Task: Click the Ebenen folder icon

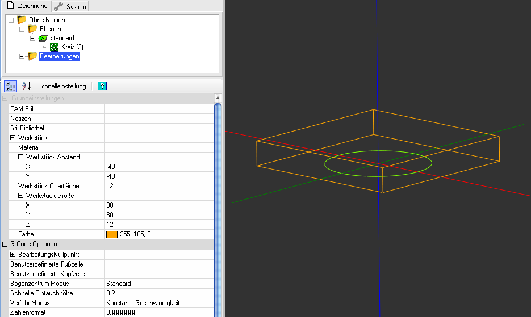Action: [x=32, y=29]
